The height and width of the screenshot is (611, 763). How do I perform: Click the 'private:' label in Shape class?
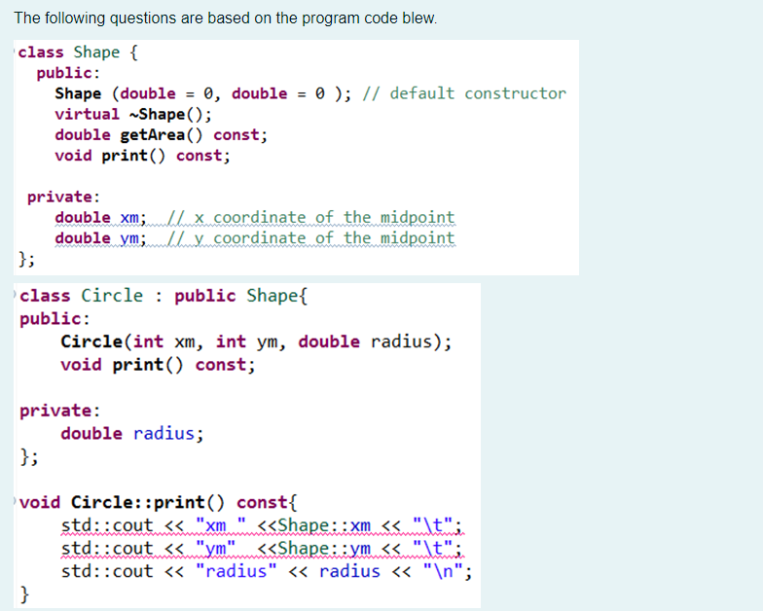(x=64, y=197)
